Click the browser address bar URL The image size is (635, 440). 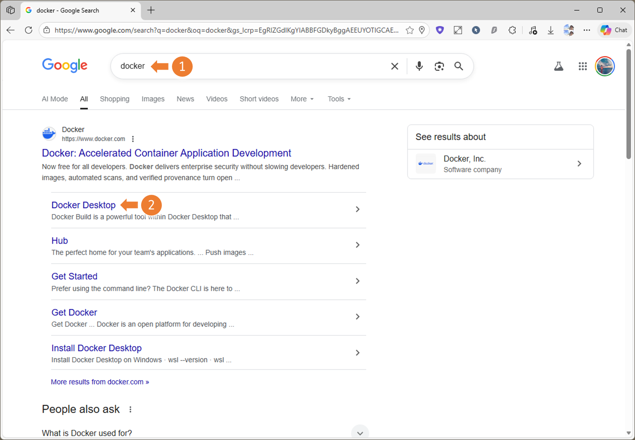point(227,30)
